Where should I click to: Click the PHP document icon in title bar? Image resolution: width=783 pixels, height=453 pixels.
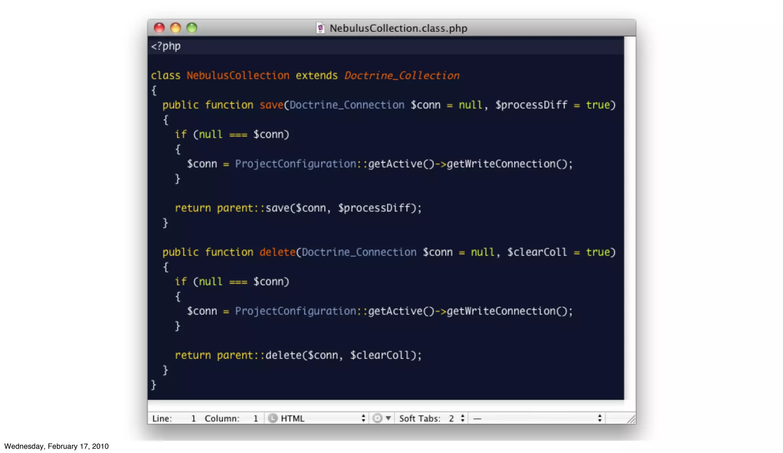click(320, 28)
